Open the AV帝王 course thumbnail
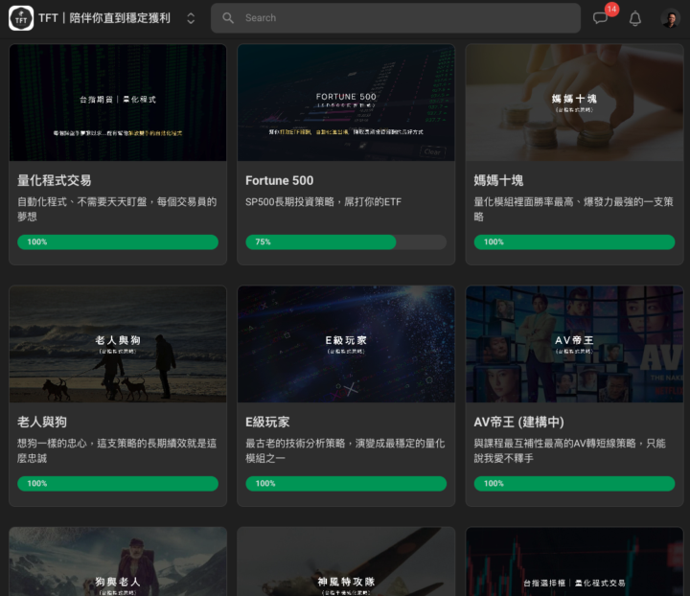This screenshot has width=690, height=596. pos(574,344)
